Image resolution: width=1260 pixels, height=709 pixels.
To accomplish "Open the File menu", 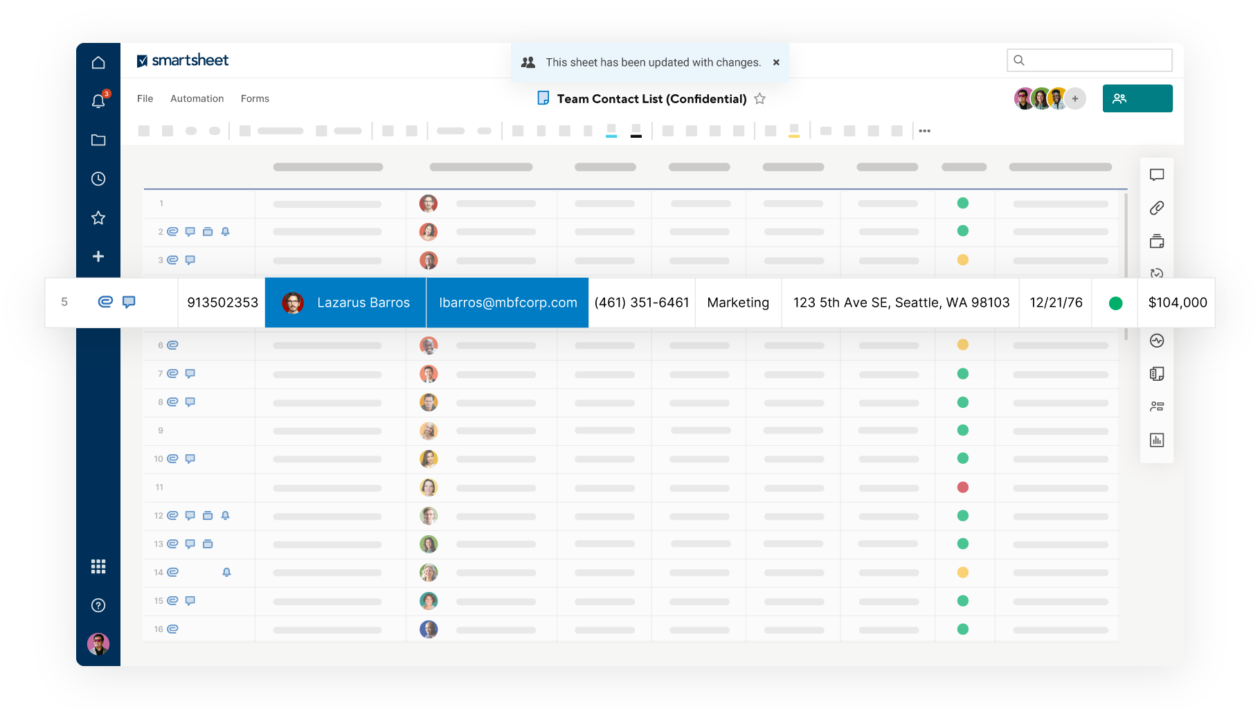I will [145, 98].
